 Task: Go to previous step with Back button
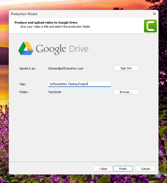[103, 169]
